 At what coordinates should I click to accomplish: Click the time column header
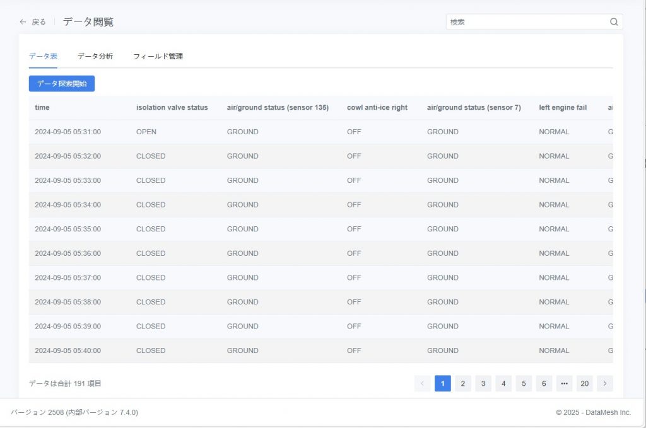click(42, 108)
